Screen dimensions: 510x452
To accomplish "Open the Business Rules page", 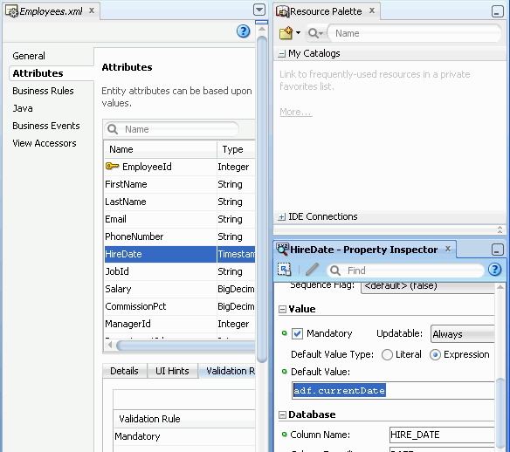I will pos(43,91).
